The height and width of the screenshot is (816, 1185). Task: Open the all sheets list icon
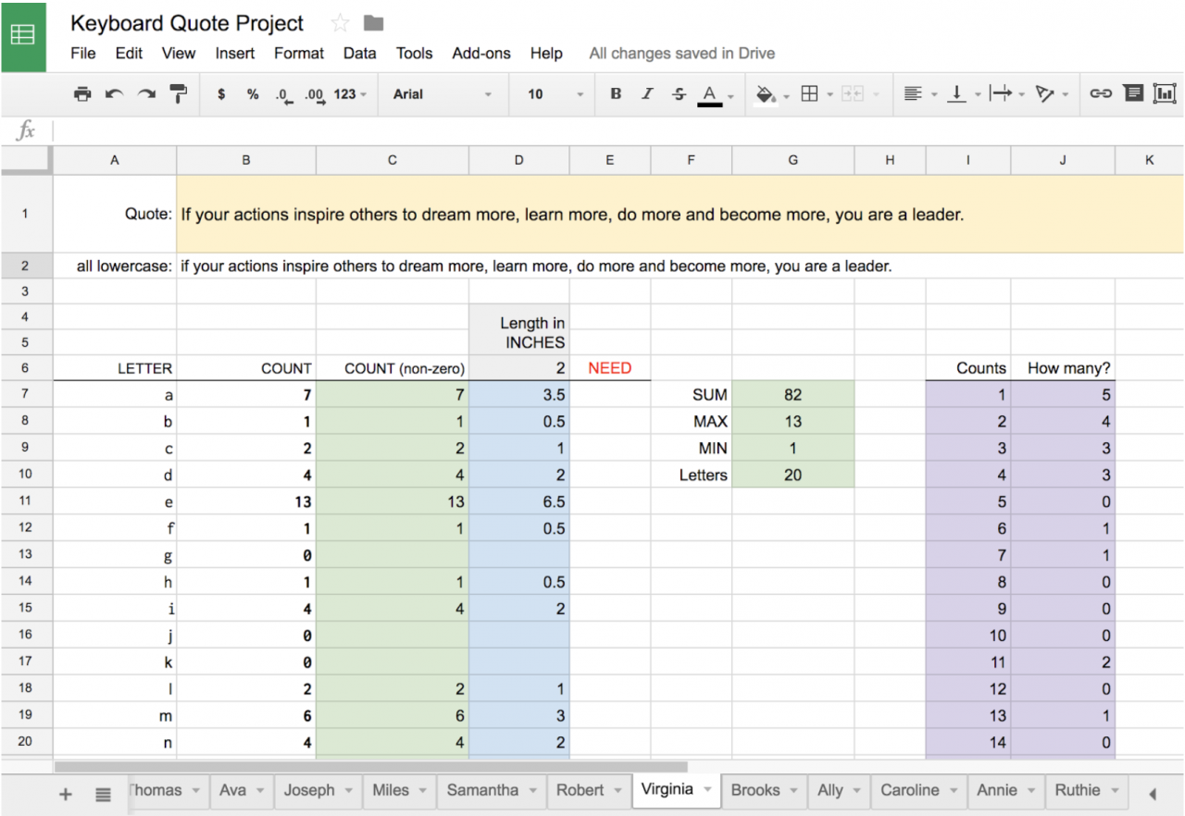coord(103,794)
